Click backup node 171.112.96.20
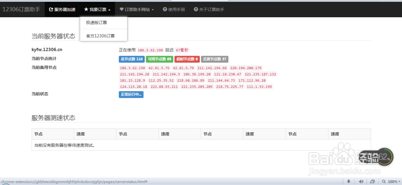402x185 pixels. click(252, 80)
